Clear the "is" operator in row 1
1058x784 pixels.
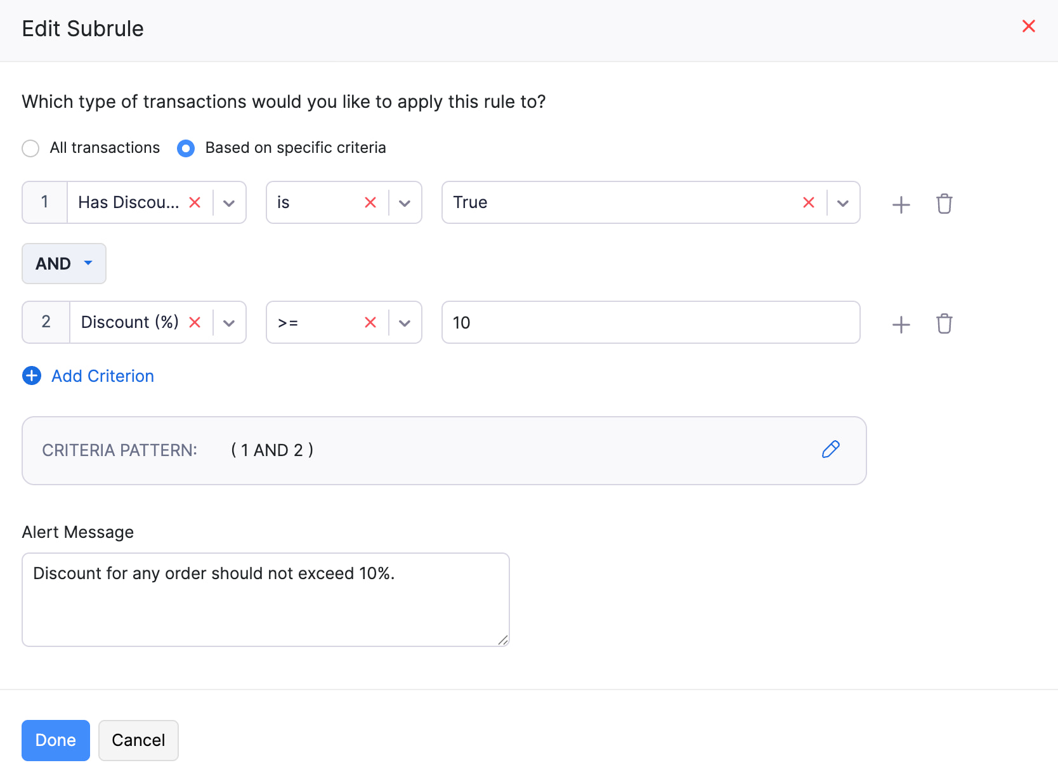(370, 202)
